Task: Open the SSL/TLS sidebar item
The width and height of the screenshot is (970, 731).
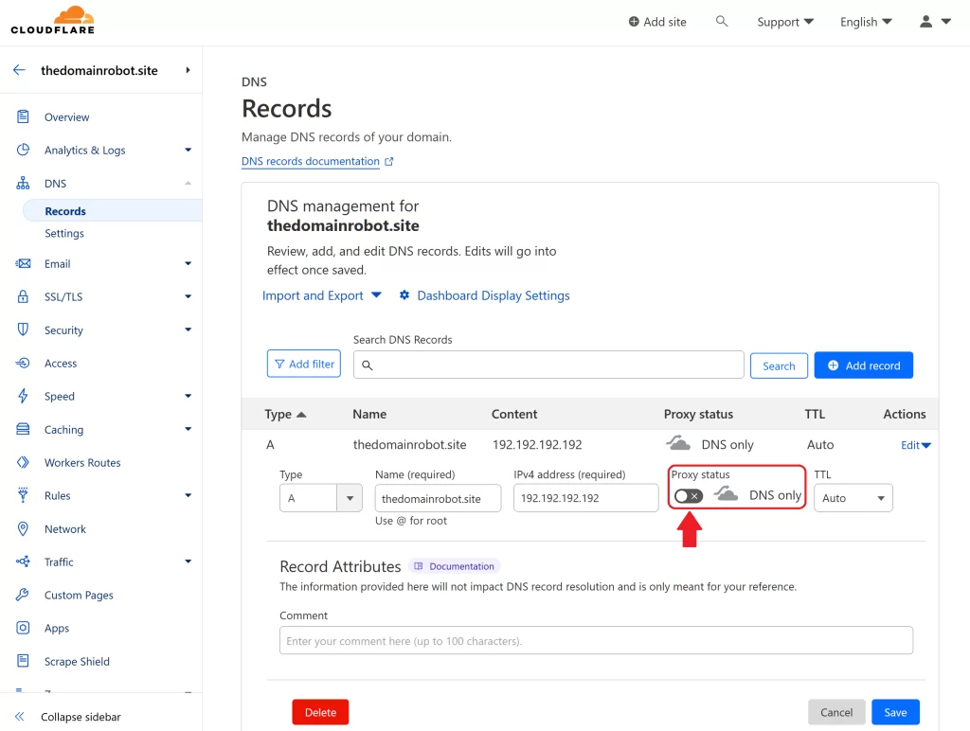Action: point(63,296)
